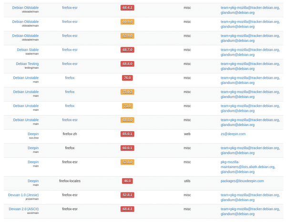286x222 pixels.
Task: Select 'misc' cell in Debian Stable row
Action: (x=187, y=50)
